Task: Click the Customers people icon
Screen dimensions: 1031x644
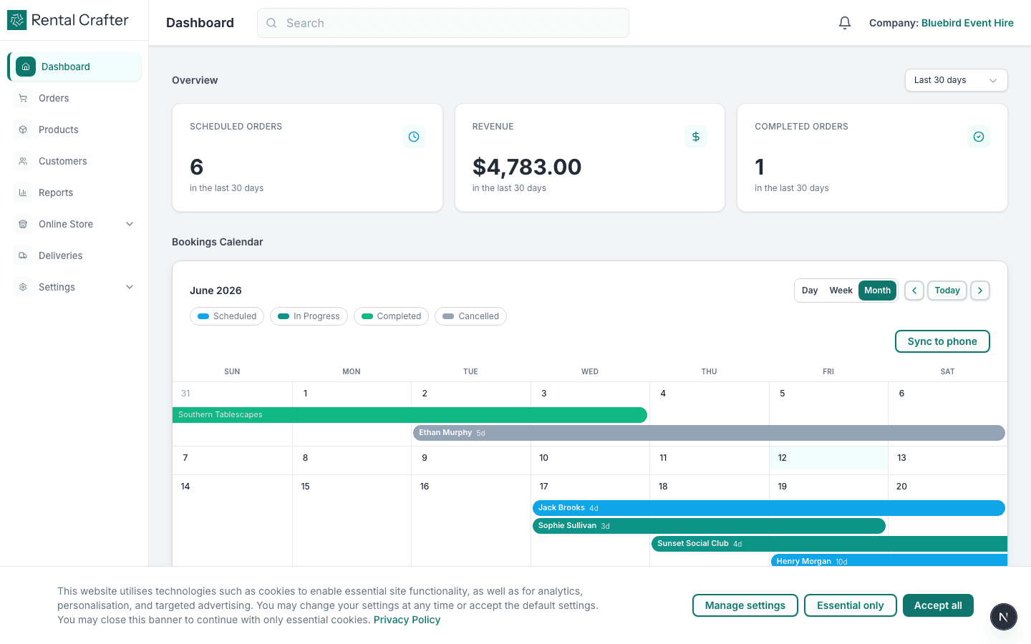Action: click(23, 161)
